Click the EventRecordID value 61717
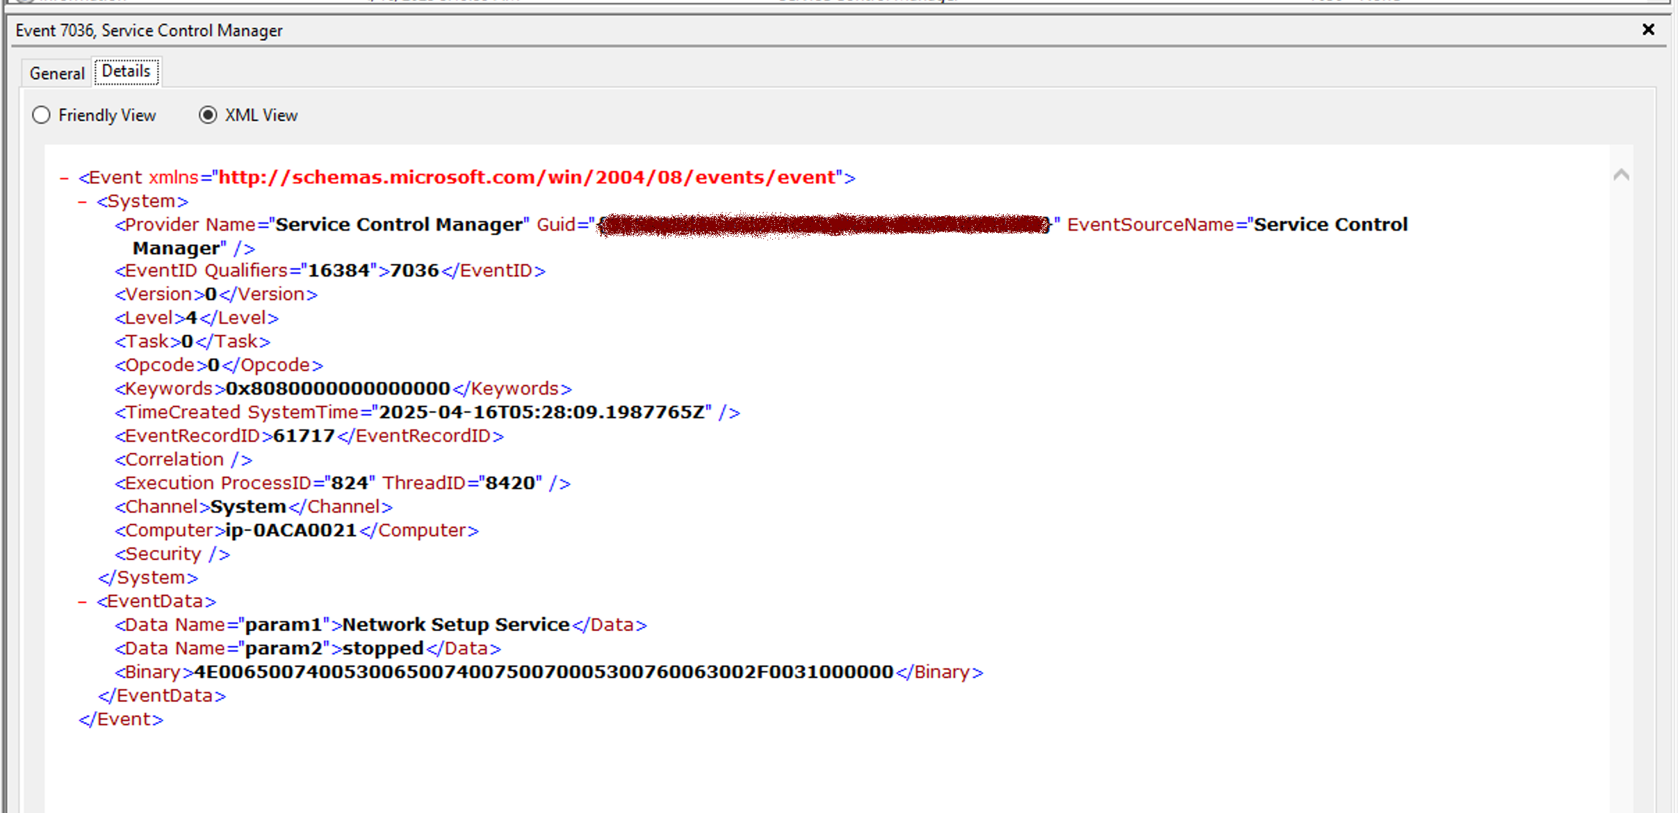 304,436
